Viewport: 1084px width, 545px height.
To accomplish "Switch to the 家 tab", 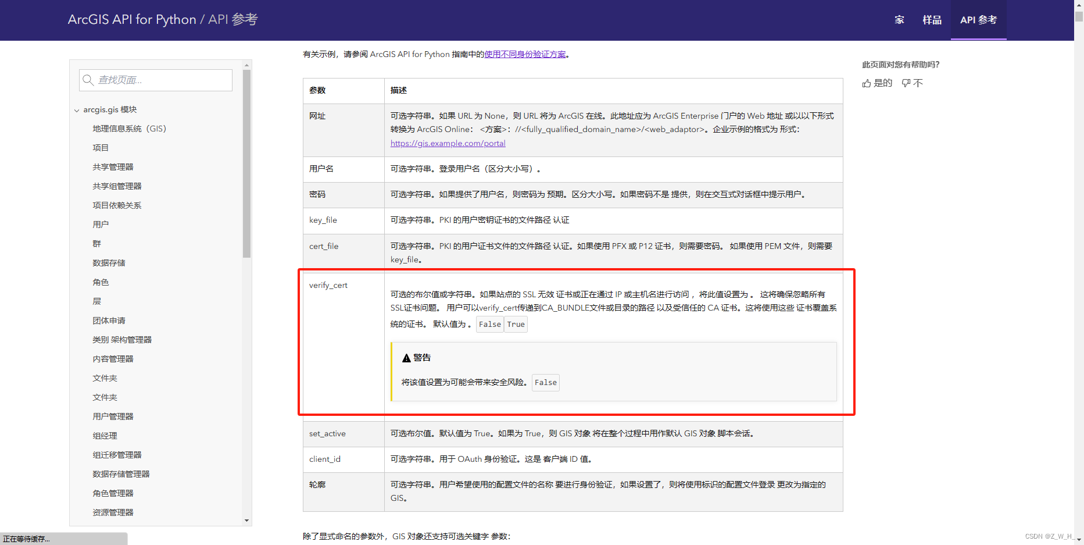I will pos(899,20).
